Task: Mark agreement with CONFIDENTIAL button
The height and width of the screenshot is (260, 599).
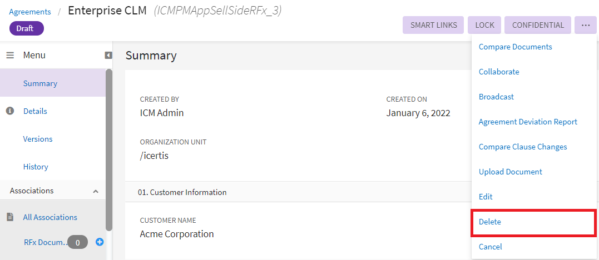Action: [538, 25]
